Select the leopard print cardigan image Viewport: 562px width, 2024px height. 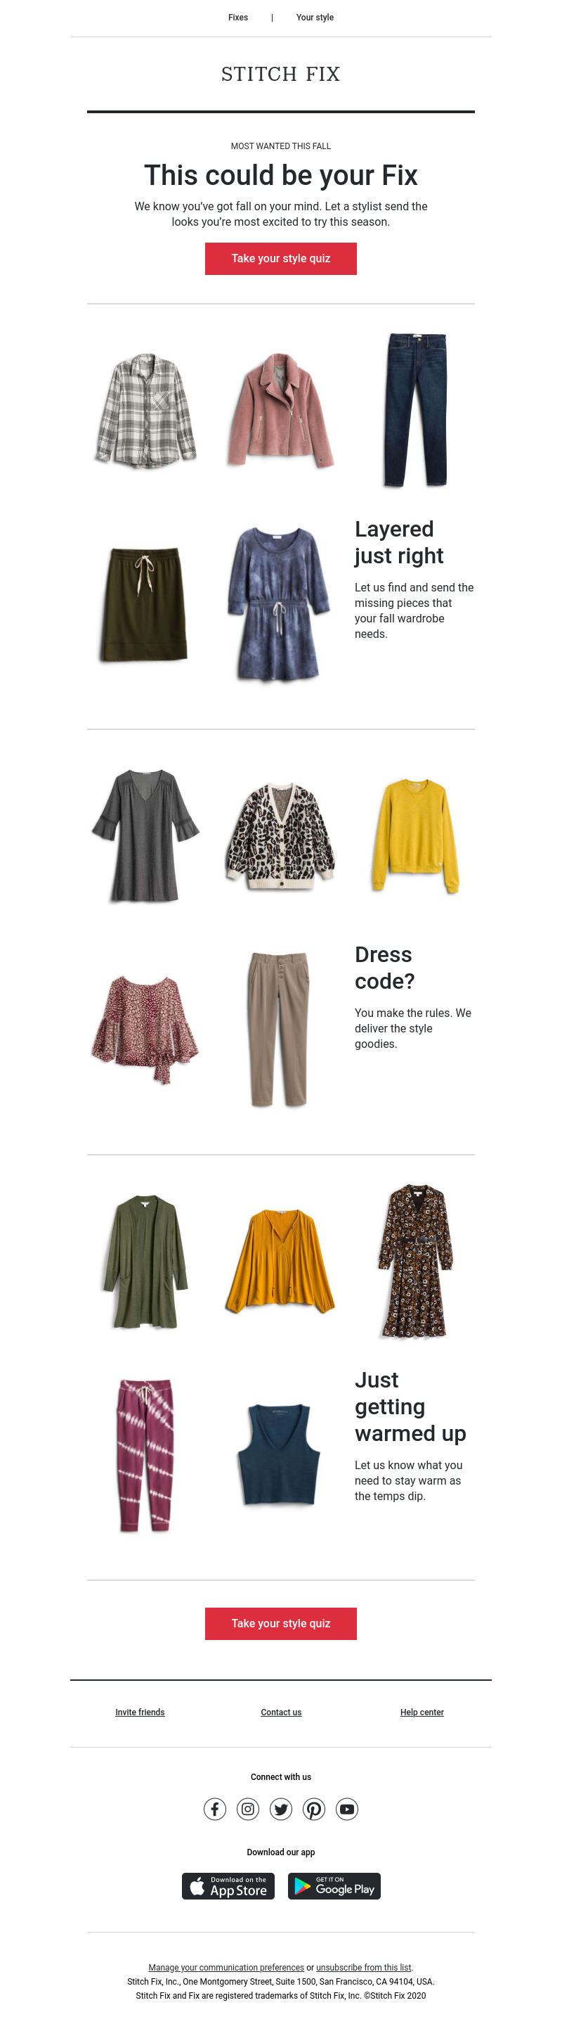click(281, 836)
